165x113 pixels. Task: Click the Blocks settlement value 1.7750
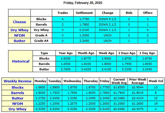click(84, 19)
